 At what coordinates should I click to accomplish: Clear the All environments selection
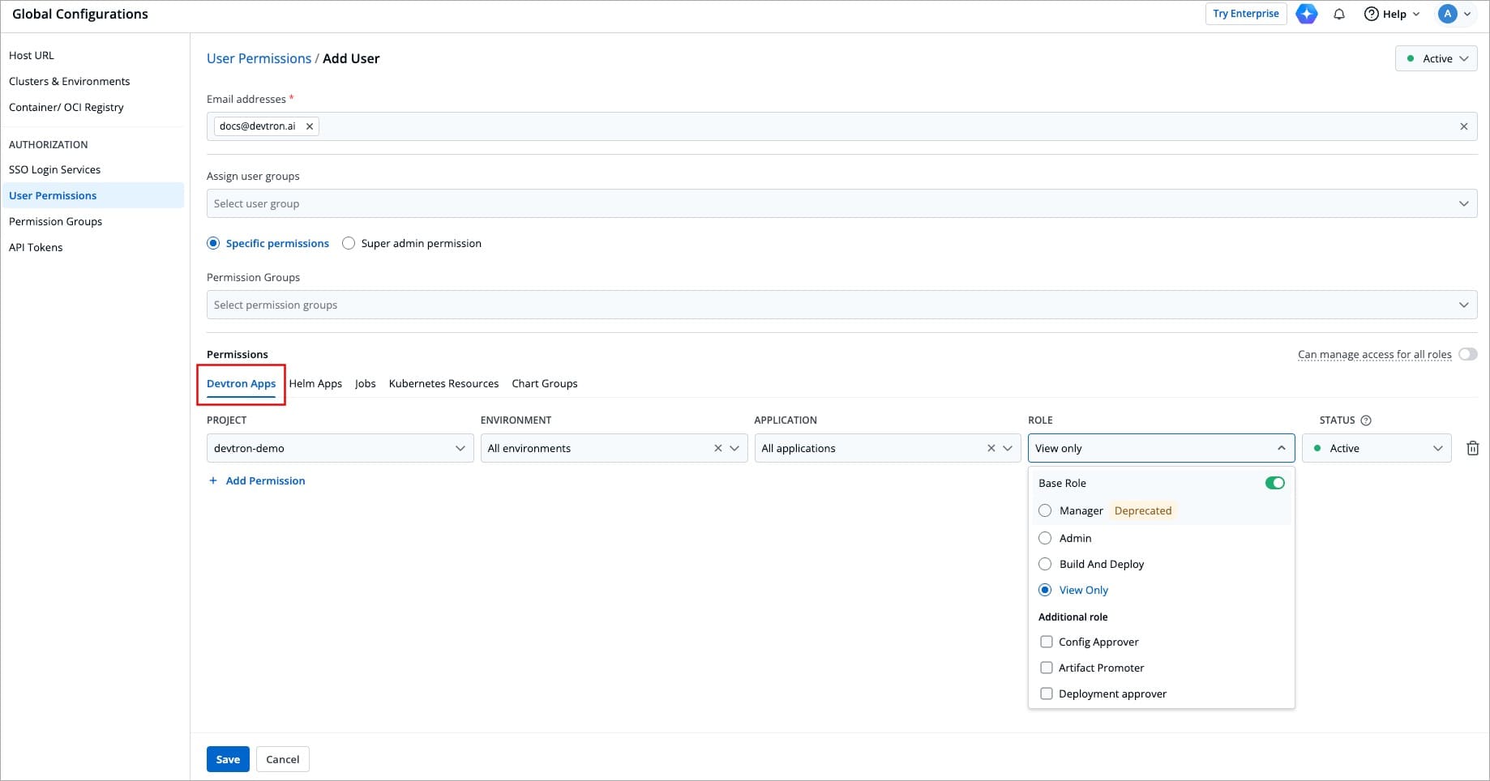click(717, 448)
